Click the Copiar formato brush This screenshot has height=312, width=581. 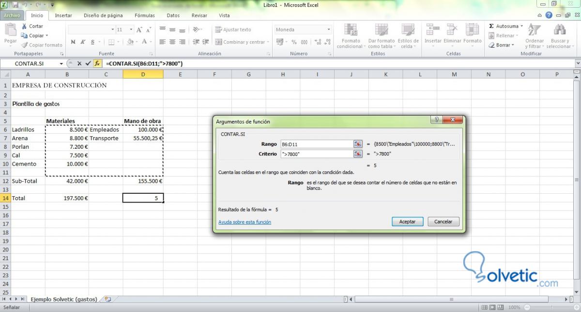pyautogui.click(x=24, y=45)
